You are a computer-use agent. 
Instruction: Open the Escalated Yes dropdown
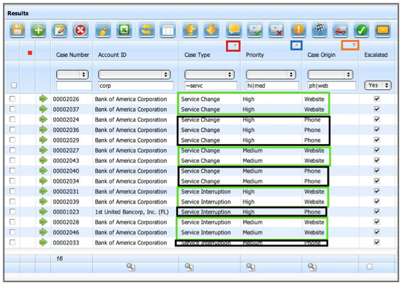(378, 85)
